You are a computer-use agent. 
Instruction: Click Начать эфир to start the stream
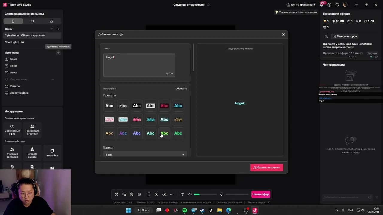(261, 194)
